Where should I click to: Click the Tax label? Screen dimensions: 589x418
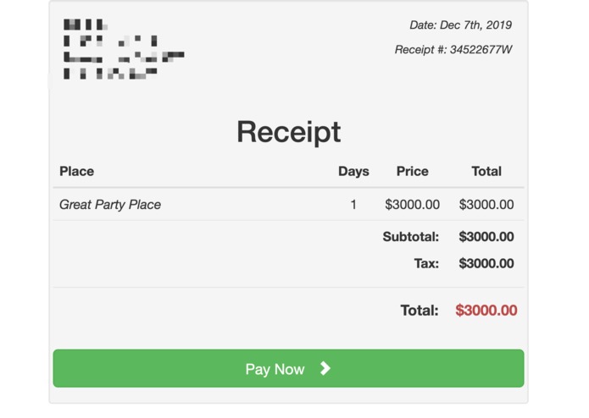pyautogui.click(x=426, y=263)
